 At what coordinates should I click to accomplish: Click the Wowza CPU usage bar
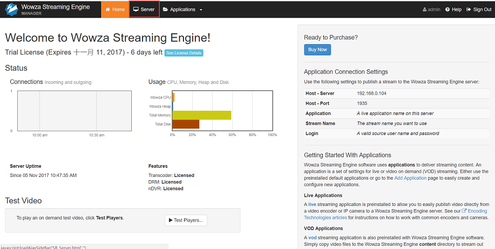click(x=174, y=97)
